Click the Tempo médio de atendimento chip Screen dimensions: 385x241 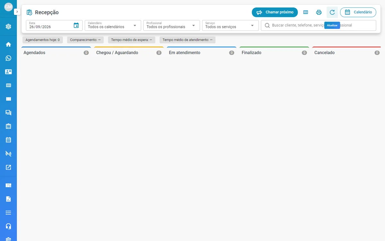187,40
